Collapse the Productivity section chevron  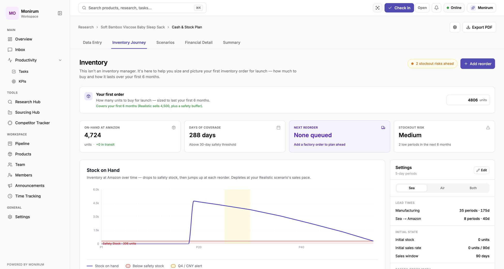pyautogui.click(x=60, y=60)
